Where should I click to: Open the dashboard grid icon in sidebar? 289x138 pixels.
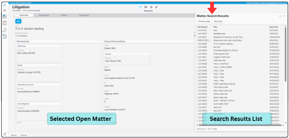(x=5, y=16)
